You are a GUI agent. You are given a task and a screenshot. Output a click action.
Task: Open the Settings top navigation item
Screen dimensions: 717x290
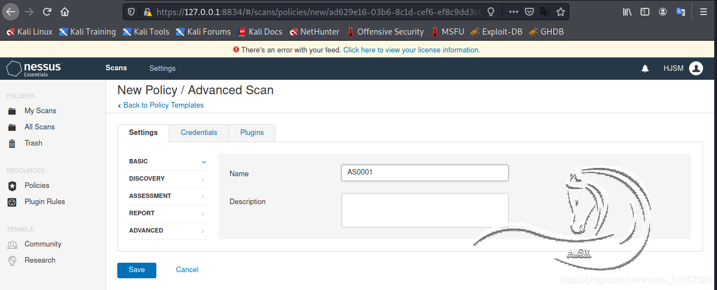[x=162, y=69]
